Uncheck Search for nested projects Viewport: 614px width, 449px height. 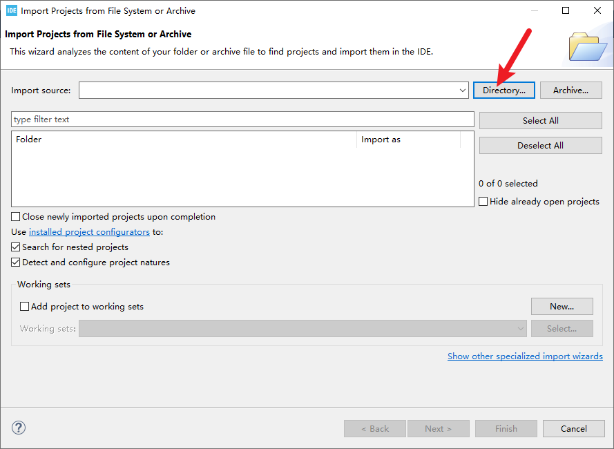point(17,247)
